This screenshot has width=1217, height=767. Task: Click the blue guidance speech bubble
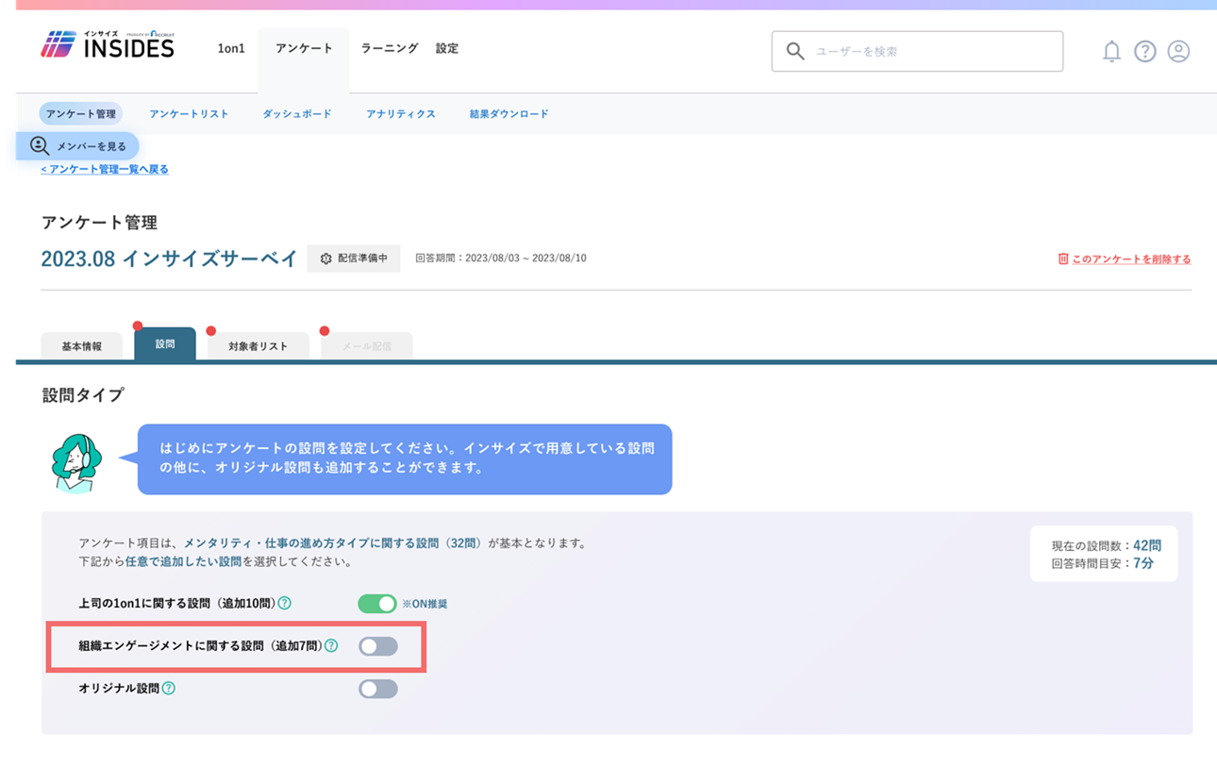(405, 459)
